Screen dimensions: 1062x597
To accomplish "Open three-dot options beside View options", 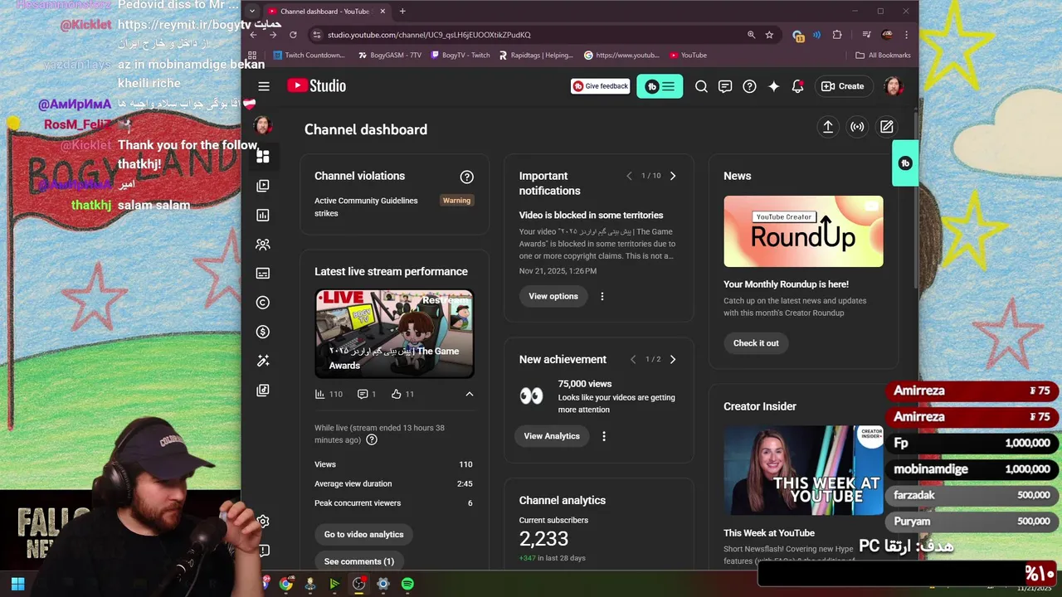I will tap(602, 296).
